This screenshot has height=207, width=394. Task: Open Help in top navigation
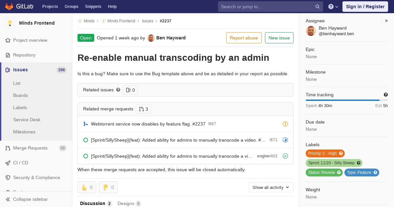pyautogui.click(x=112, y=7)
